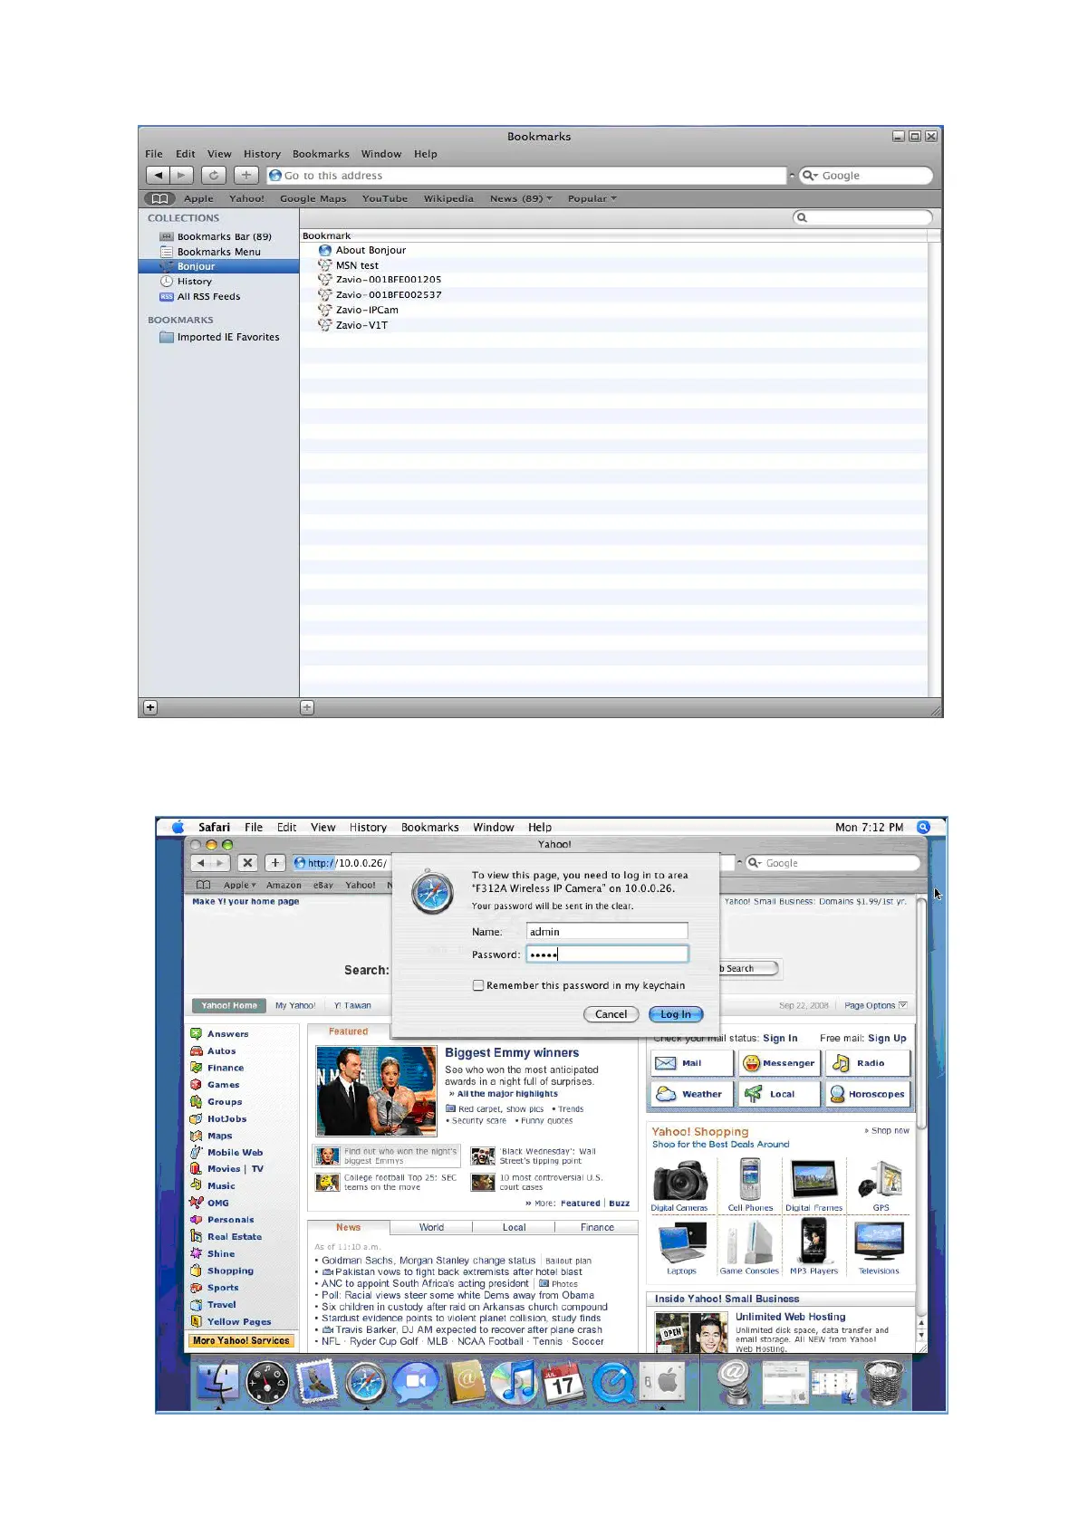Click Biggest Emmy winners headline
This screenshot has height=1525, width=1078.
pyautogui.click(x=512, y=1052)
